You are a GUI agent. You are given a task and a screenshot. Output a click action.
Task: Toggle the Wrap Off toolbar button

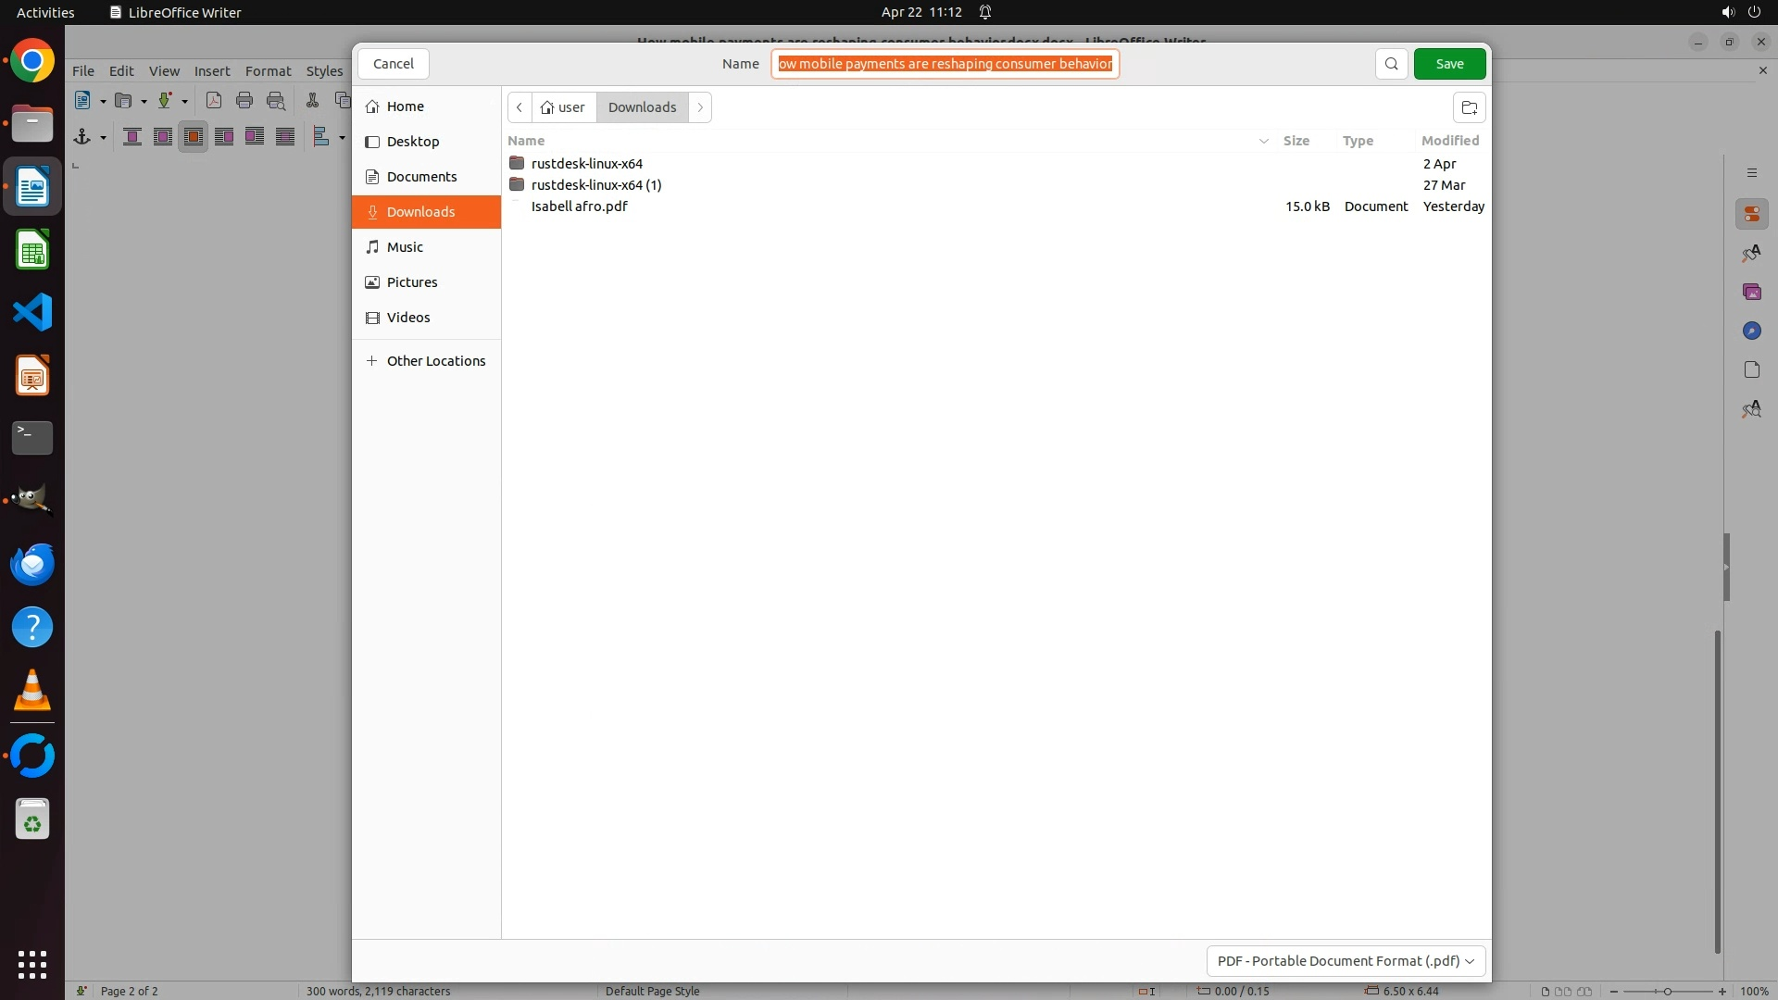point(132,137)
